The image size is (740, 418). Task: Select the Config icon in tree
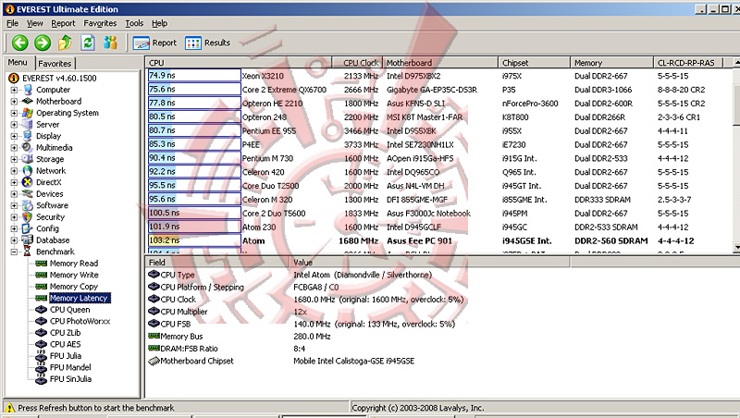(28, 228)
